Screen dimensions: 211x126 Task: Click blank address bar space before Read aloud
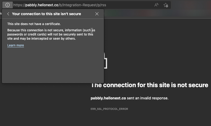click(130, 5)
